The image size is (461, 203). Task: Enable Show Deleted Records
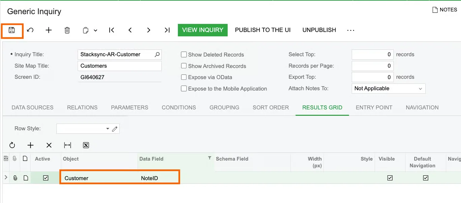[184, 54]
